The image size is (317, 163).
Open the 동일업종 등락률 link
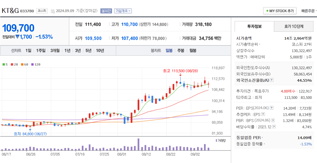pyautogui.click(x=249, y=144)
